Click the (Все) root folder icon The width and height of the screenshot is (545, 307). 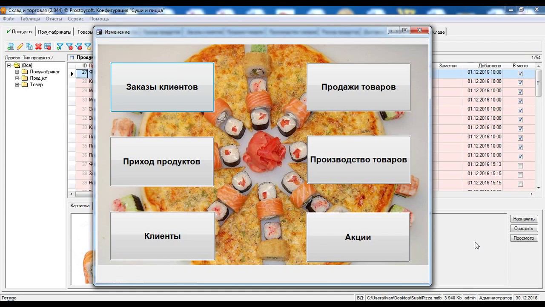tap(17, 65)
